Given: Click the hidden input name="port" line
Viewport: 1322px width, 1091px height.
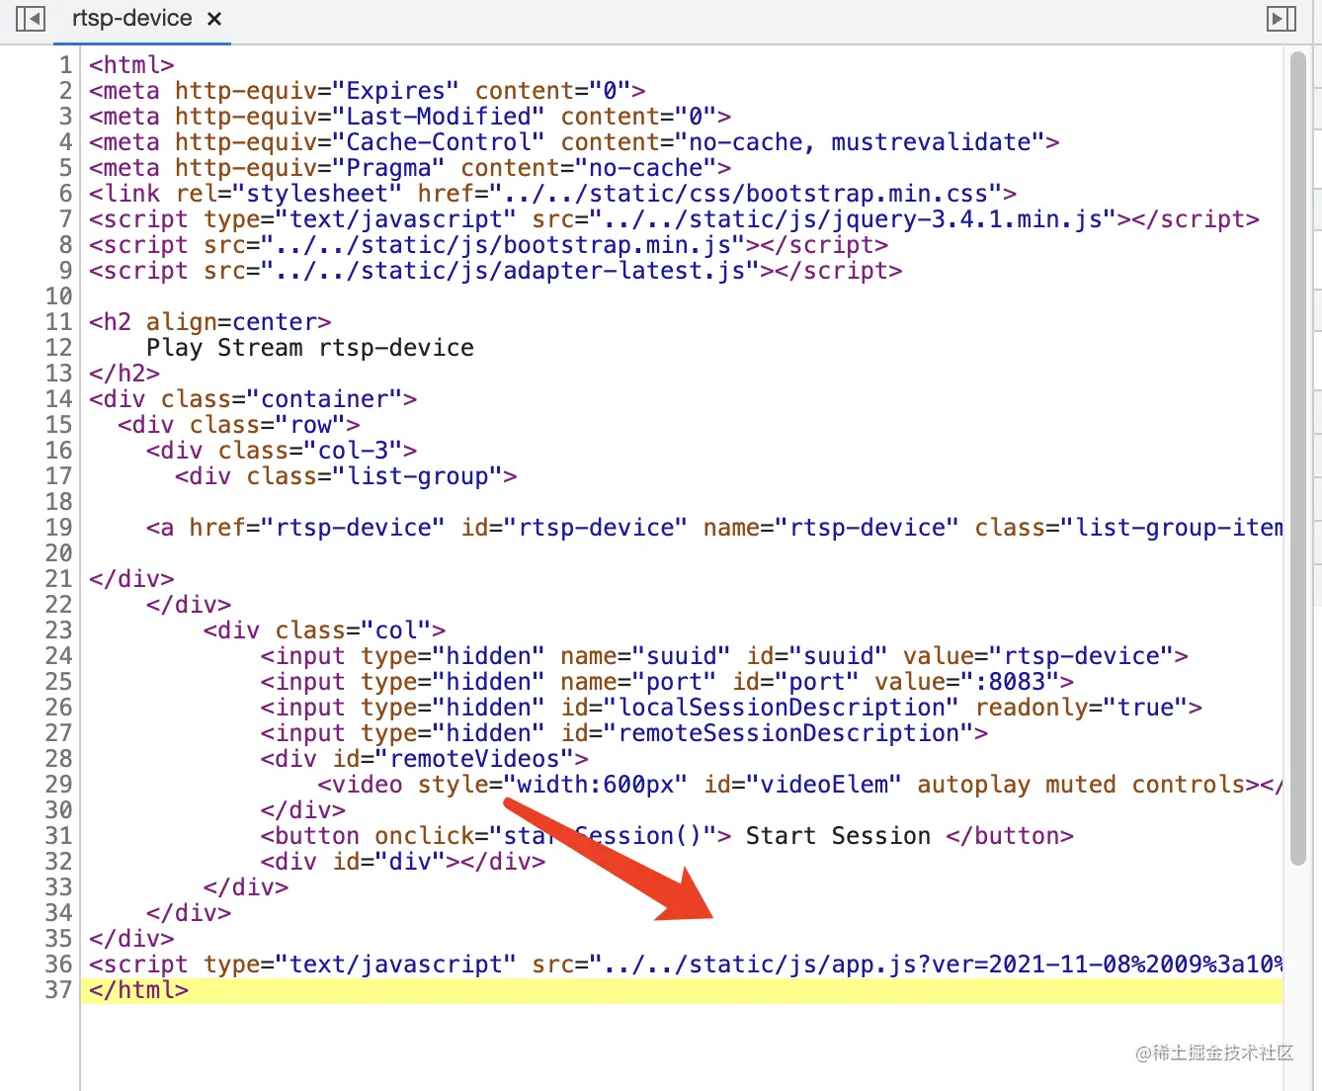Looking at the screenshot, I should (x=667, y=682).
